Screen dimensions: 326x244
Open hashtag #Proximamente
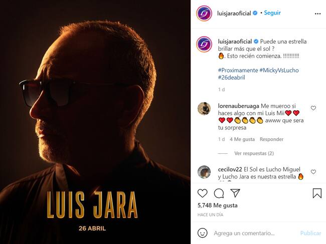pyautogui.click(x=238, y=70)
